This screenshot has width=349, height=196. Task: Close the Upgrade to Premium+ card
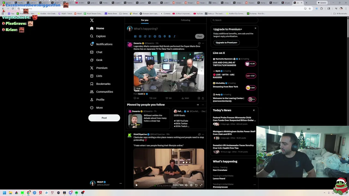(x=255, y=28)
